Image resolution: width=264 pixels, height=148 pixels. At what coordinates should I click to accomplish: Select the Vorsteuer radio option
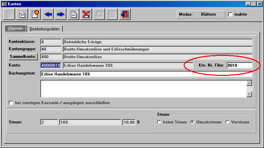click(228, 122)
